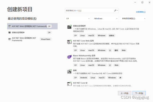
Task: Click icon of recent ASP.NET Web C# template
Action: pyautogui.click(x=10, y=26)
